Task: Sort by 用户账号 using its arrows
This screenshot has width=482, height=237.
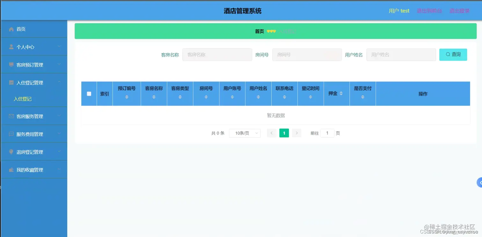Action: click(232, 97)
